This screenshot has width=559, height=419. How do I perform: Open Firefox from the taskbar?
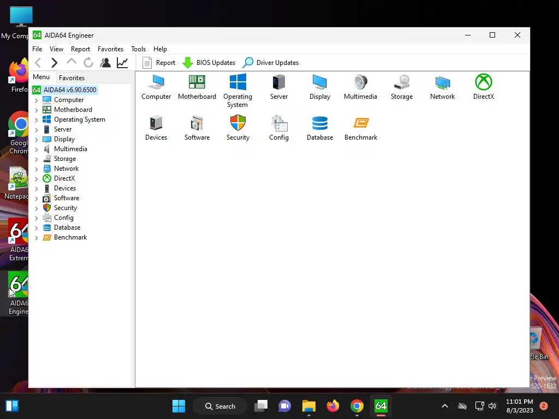(x=333, y=406)
